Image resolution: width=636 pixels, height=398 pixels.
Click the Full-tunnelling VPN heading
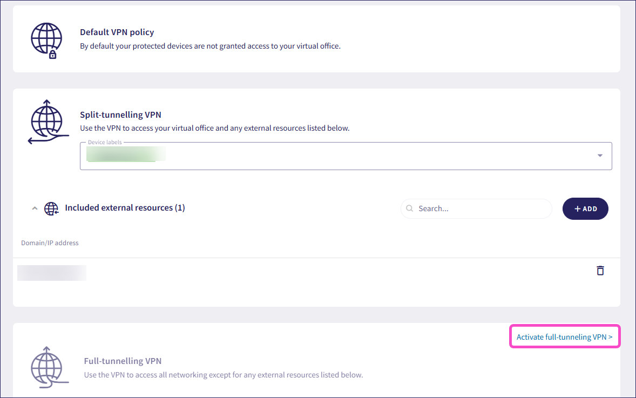(x=123, y=361)
